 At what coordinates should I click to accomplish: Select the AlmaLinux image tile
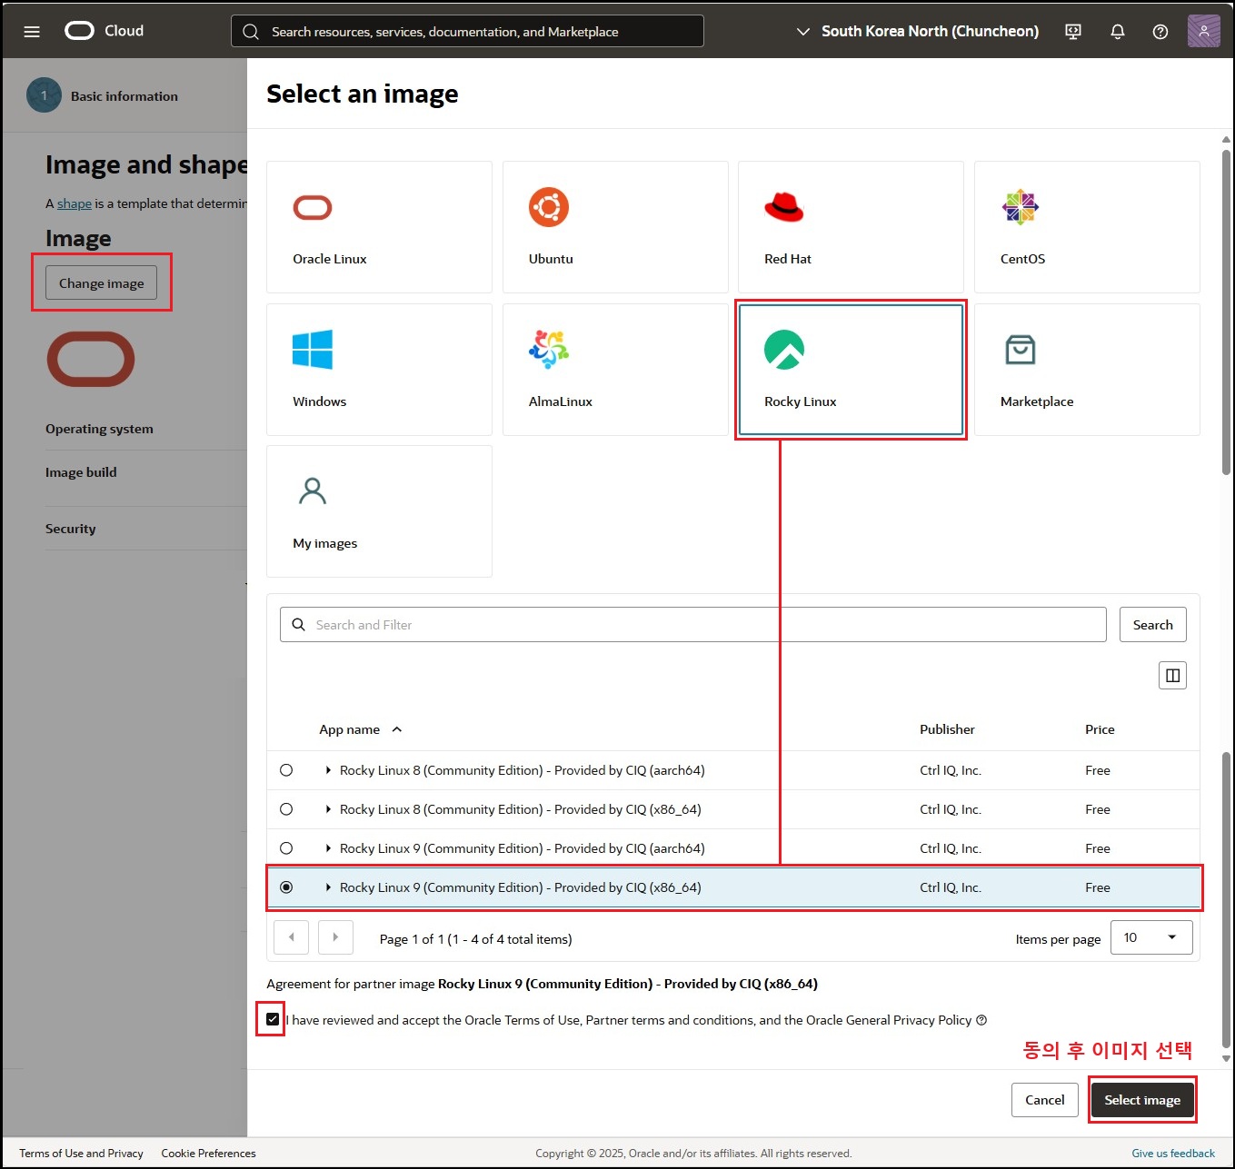pyautogui.click(x=615, y=370)
